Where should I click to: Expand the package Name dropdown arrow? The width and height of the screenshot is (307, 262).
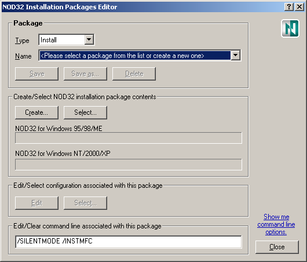[x=236, y=56]
